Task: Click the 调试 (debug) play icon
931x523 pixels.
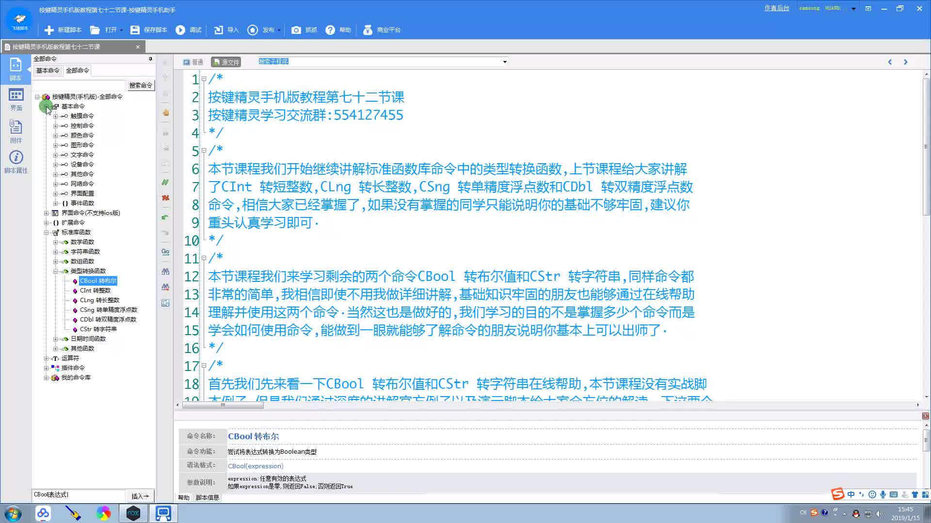Action: [x=180, y=30]
